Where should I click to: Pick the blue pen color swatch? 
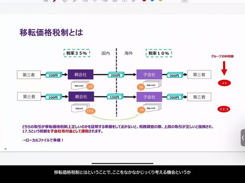click(x=152, y=0)
